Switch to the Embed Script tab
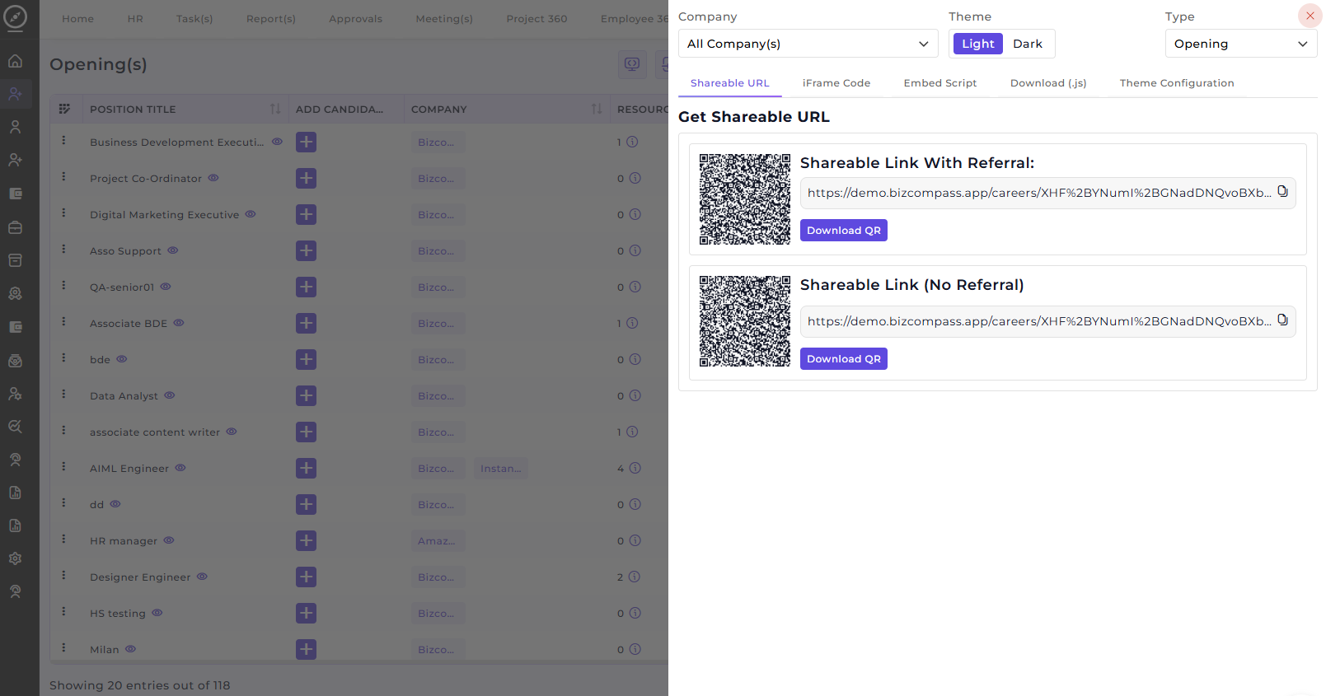The width and height of the screenshot is (1326, 696). 940,83
